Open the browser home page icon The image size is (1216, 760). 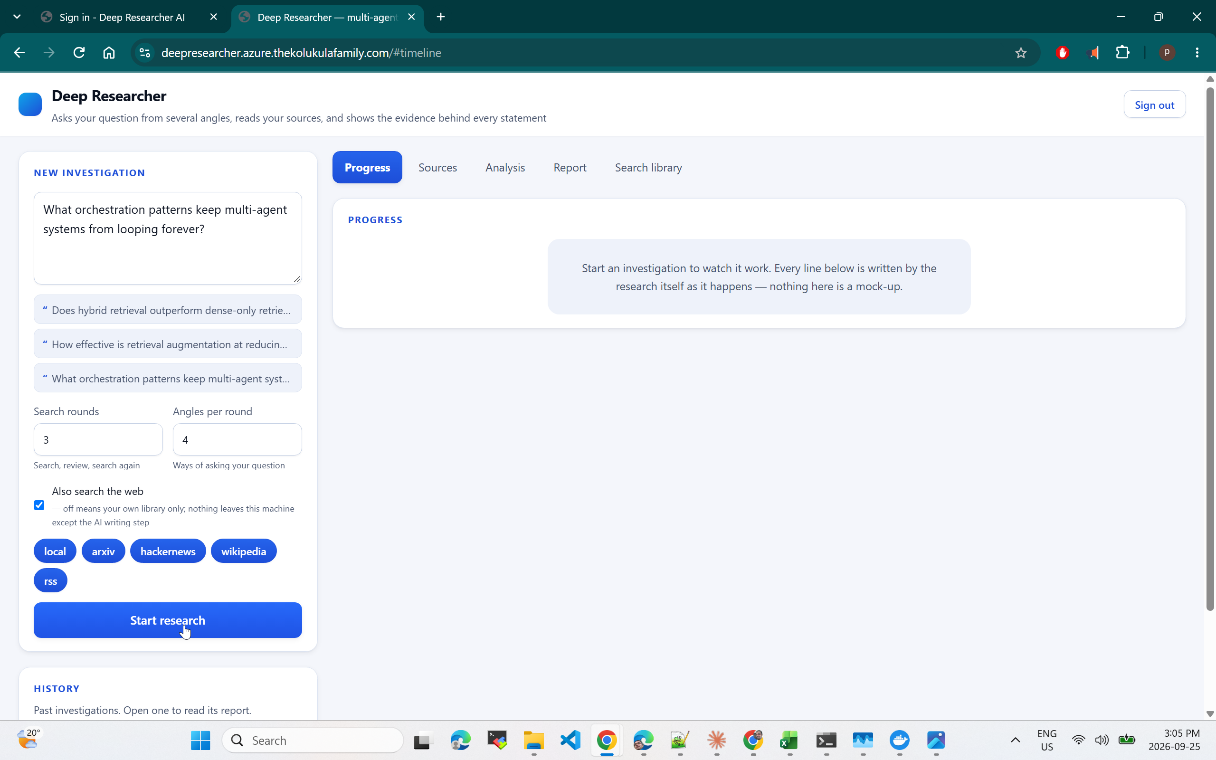(x=109, y=53)
